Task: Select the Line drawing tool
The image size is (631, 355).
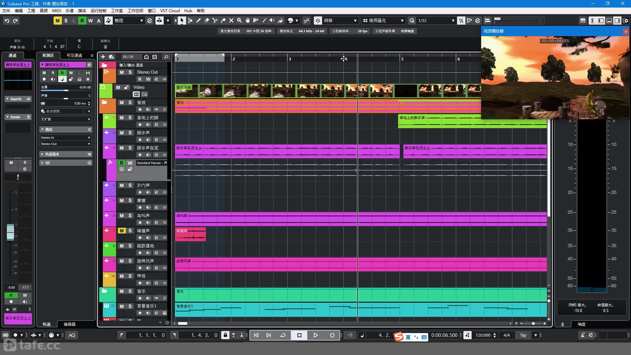Action: pyautogui.click(x=264, y=20)
